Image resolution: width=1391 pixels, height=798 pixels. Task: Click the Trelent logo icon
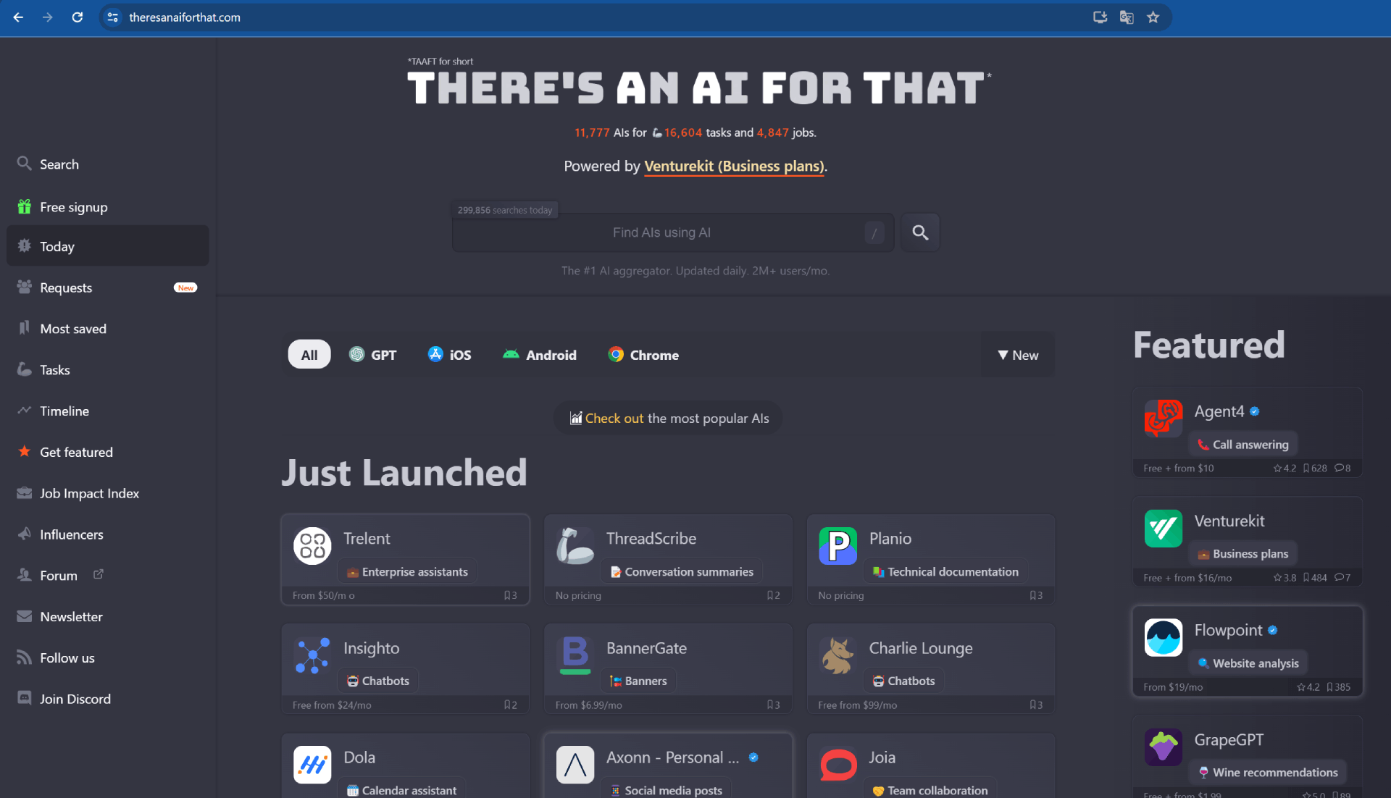point(312,545)
